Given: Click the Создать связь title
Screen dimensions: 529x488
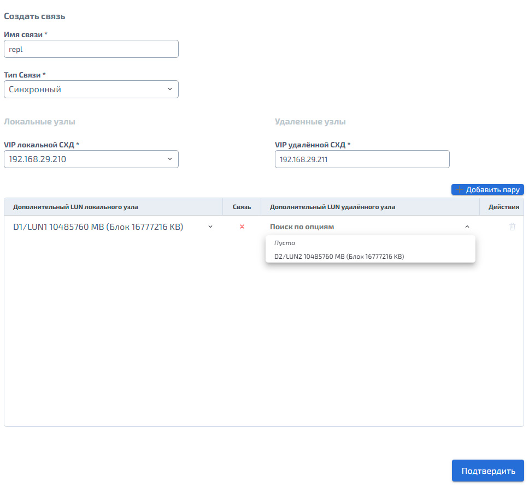Looking at the screenshot, I should (34, 16).
